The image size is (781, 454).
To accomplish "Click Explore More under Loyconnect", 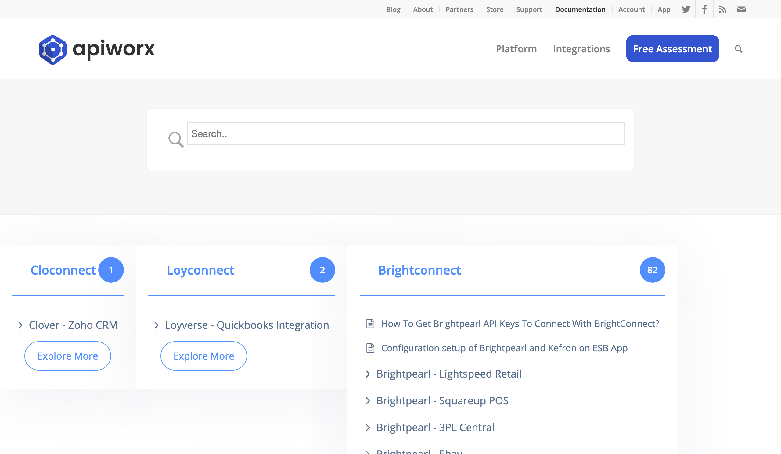I will tap(203, 356).
